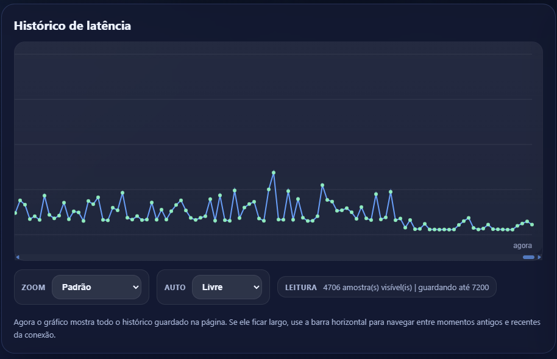Click the 'Histórico de latência' heading
The image size is (557, 359).
(x=72, y=26)
